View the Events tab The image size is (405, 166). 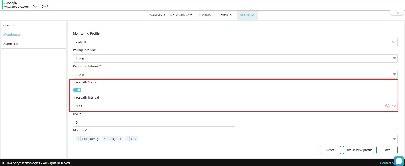[226, 15]
